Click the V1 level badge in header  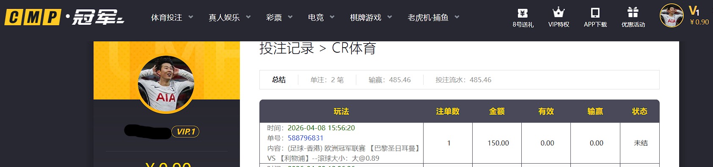(x=694, y=11)
